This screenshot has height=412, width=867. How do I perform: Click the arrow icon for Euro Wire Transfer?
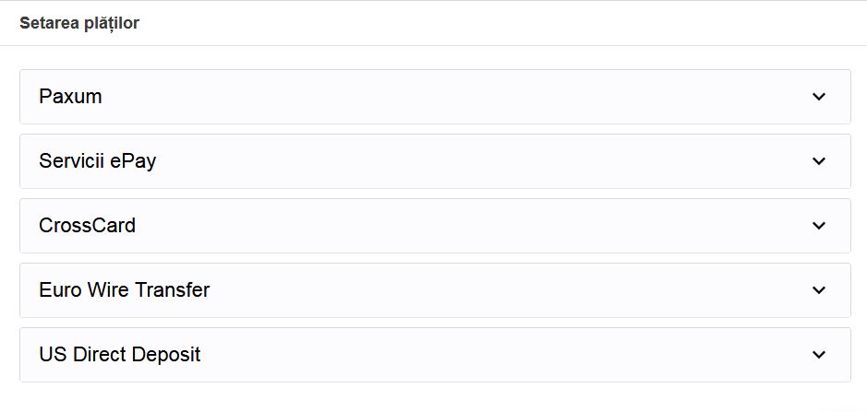click(x=818, y=290)
